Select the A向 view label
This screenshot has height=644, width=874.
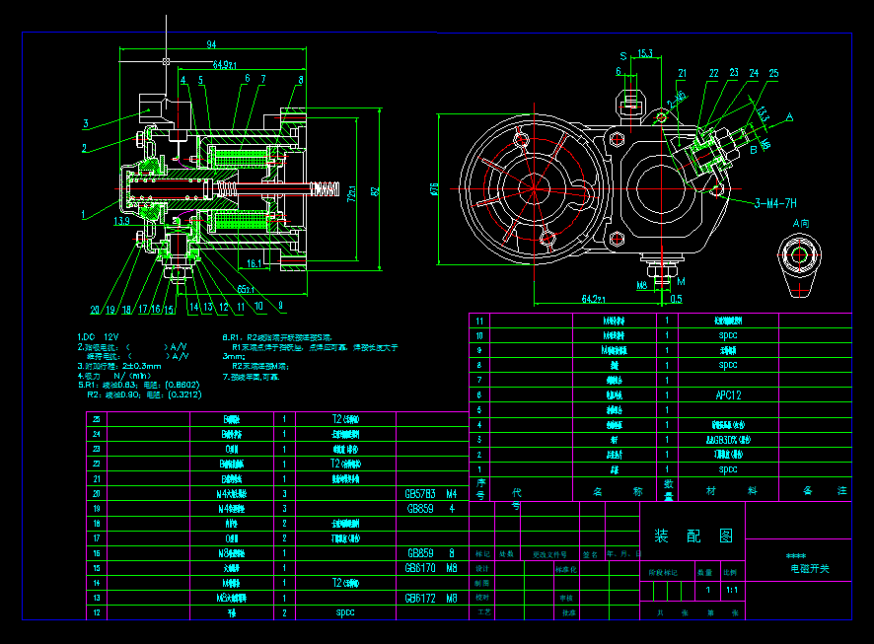pos(801,224)
